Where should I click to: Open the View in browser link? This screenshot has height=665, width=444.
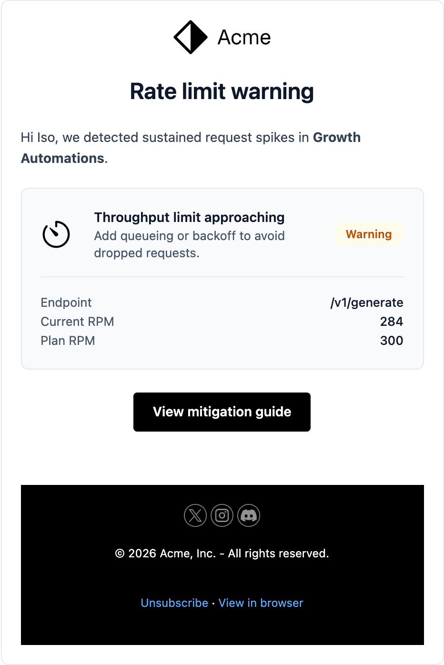[x=261, y=603]
